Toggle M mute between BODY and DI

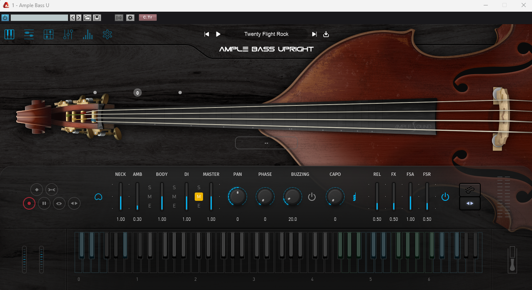pyautogui.click(x=174, y=197)
